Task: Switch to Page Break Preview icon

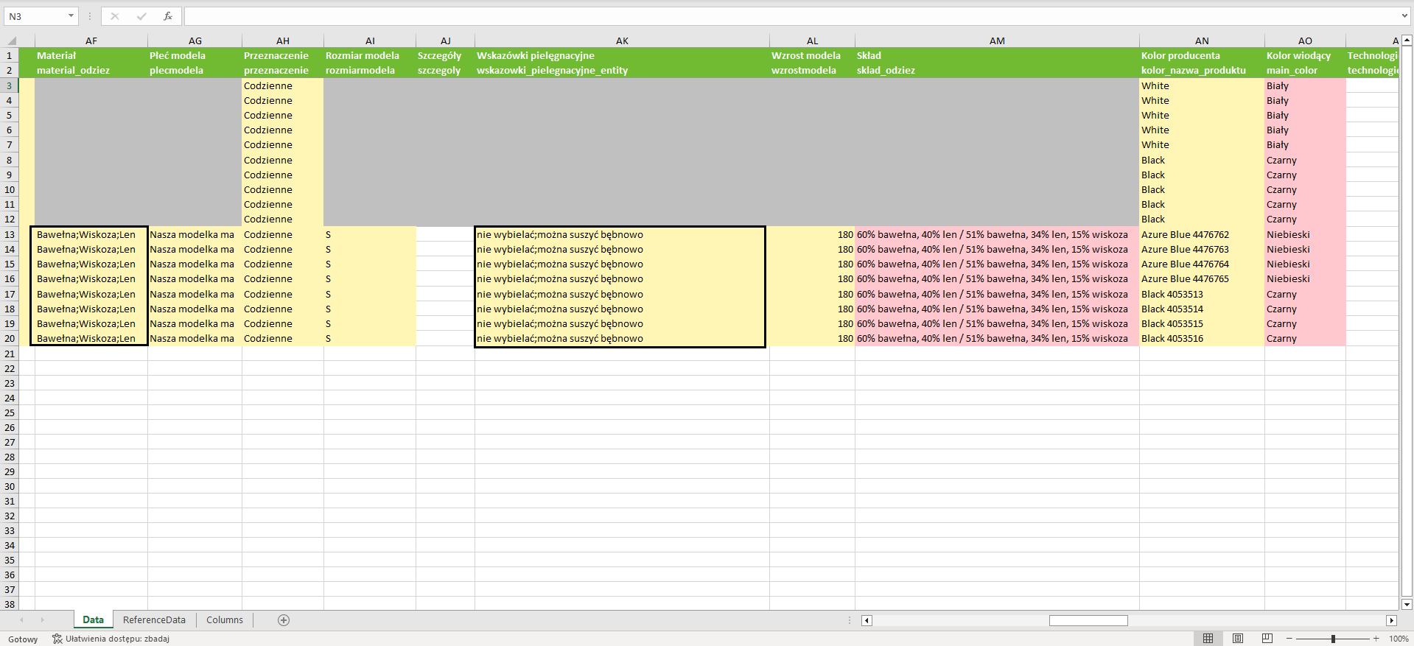Action: (1267, 639)
